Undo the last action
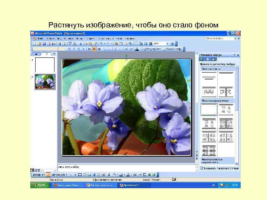This screenshot has width=267, height=200. click(101, 44)
